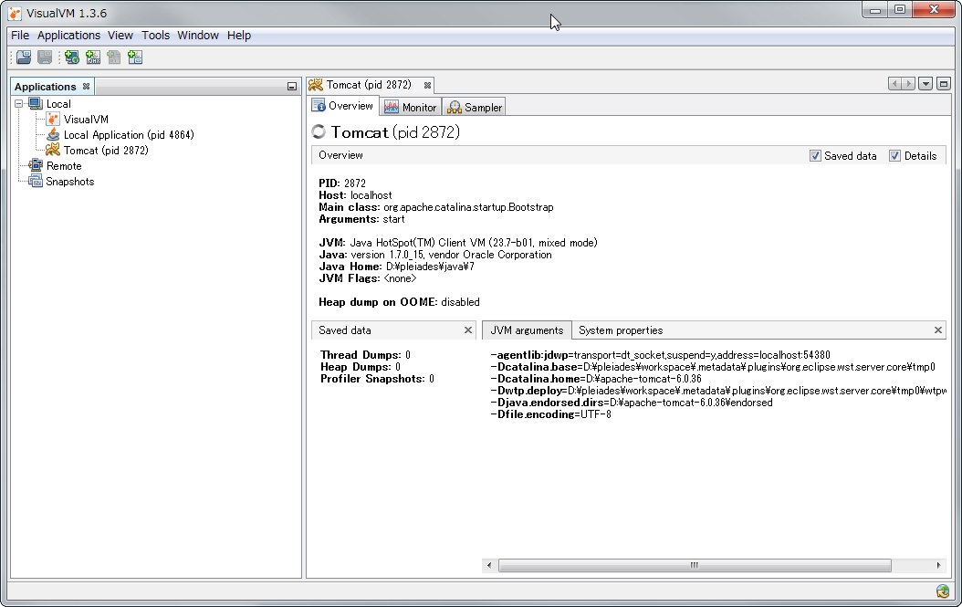Open the Tools menu
Screen dimensions: 962x607
click(x=156, y=35)
